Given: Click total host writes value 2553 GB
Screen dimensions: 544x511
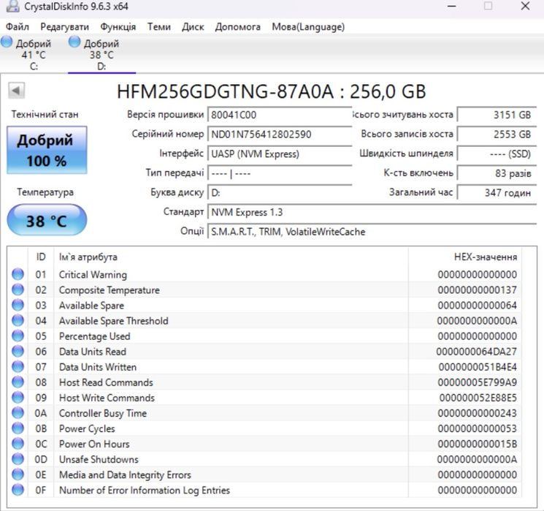Looking at the screenshot, I should pos(497,134).
